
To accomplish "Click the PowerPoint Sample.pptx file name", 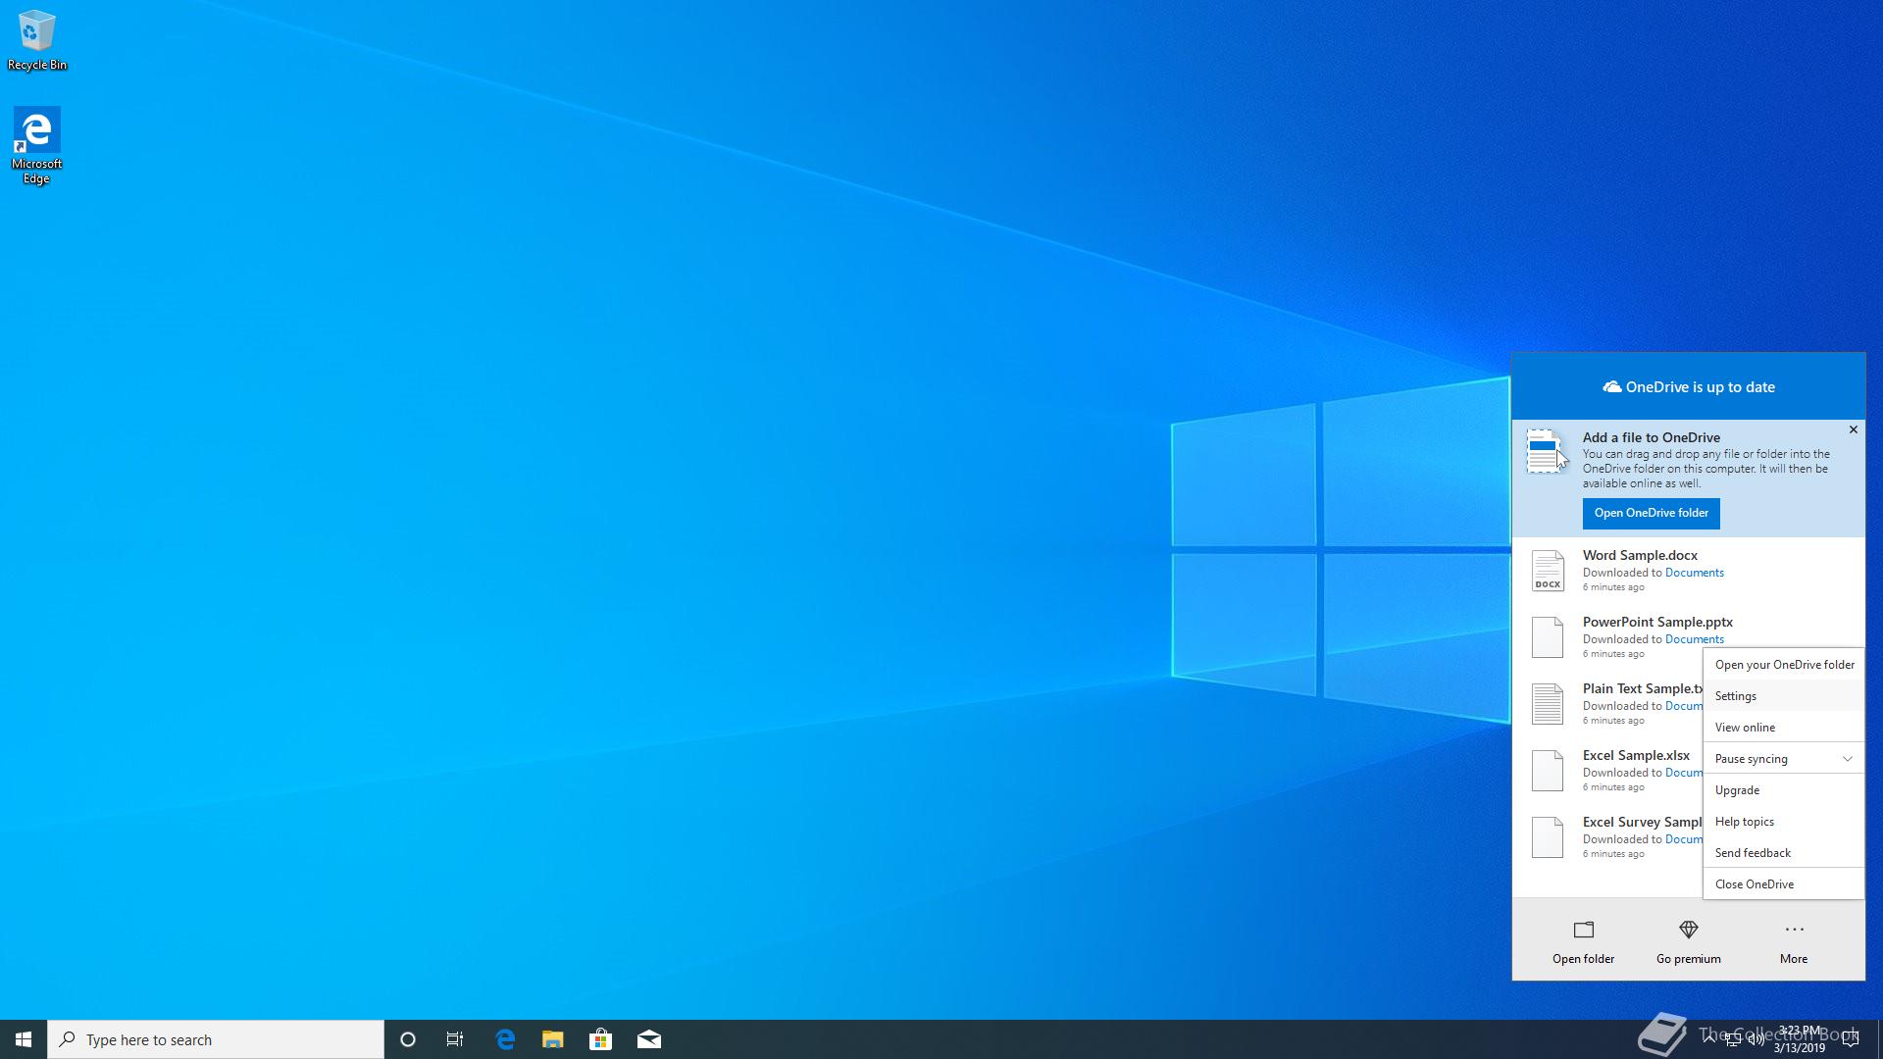I will [x=1657, y=622].
